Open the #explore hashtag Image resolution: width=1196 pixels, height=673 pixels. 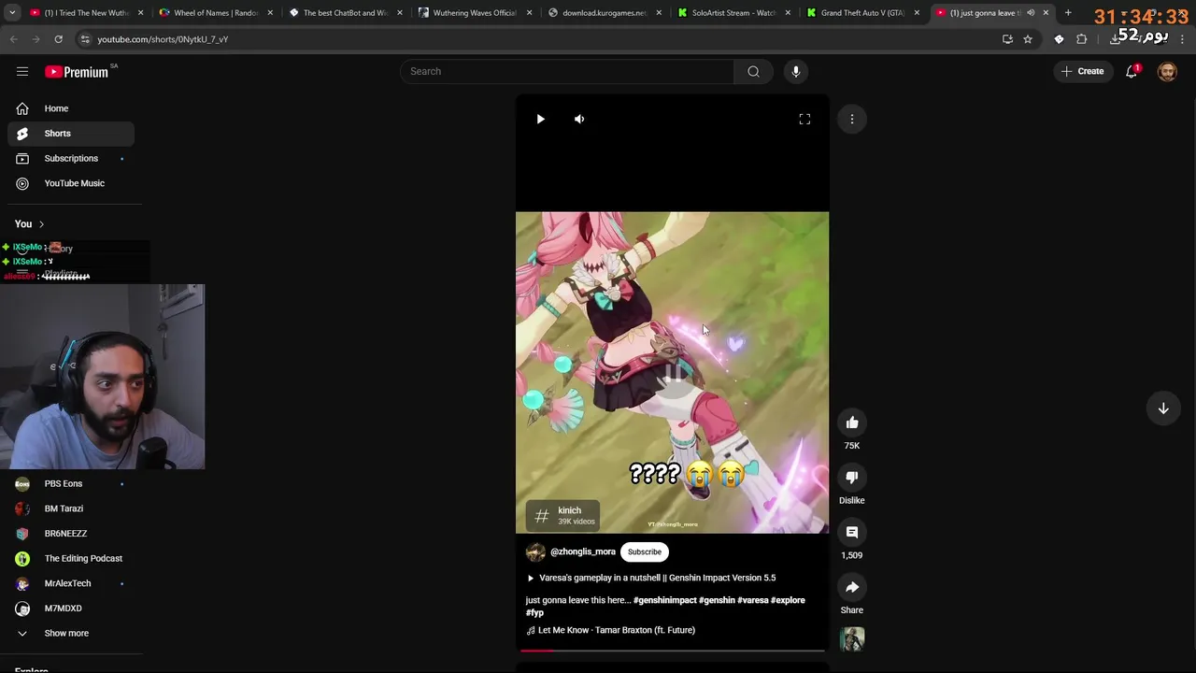[788, 600]
